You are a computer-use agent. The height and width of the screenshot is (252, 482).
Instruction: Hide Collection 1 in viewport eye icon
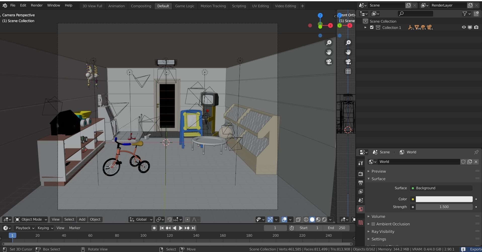[x=464, y=27]
